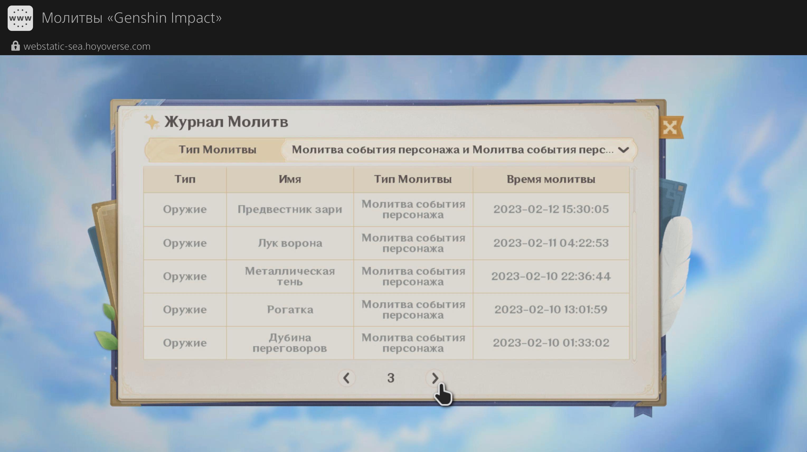Select the Металлическая тень entry
The image size is (807, 452).
tap(290, 276)
